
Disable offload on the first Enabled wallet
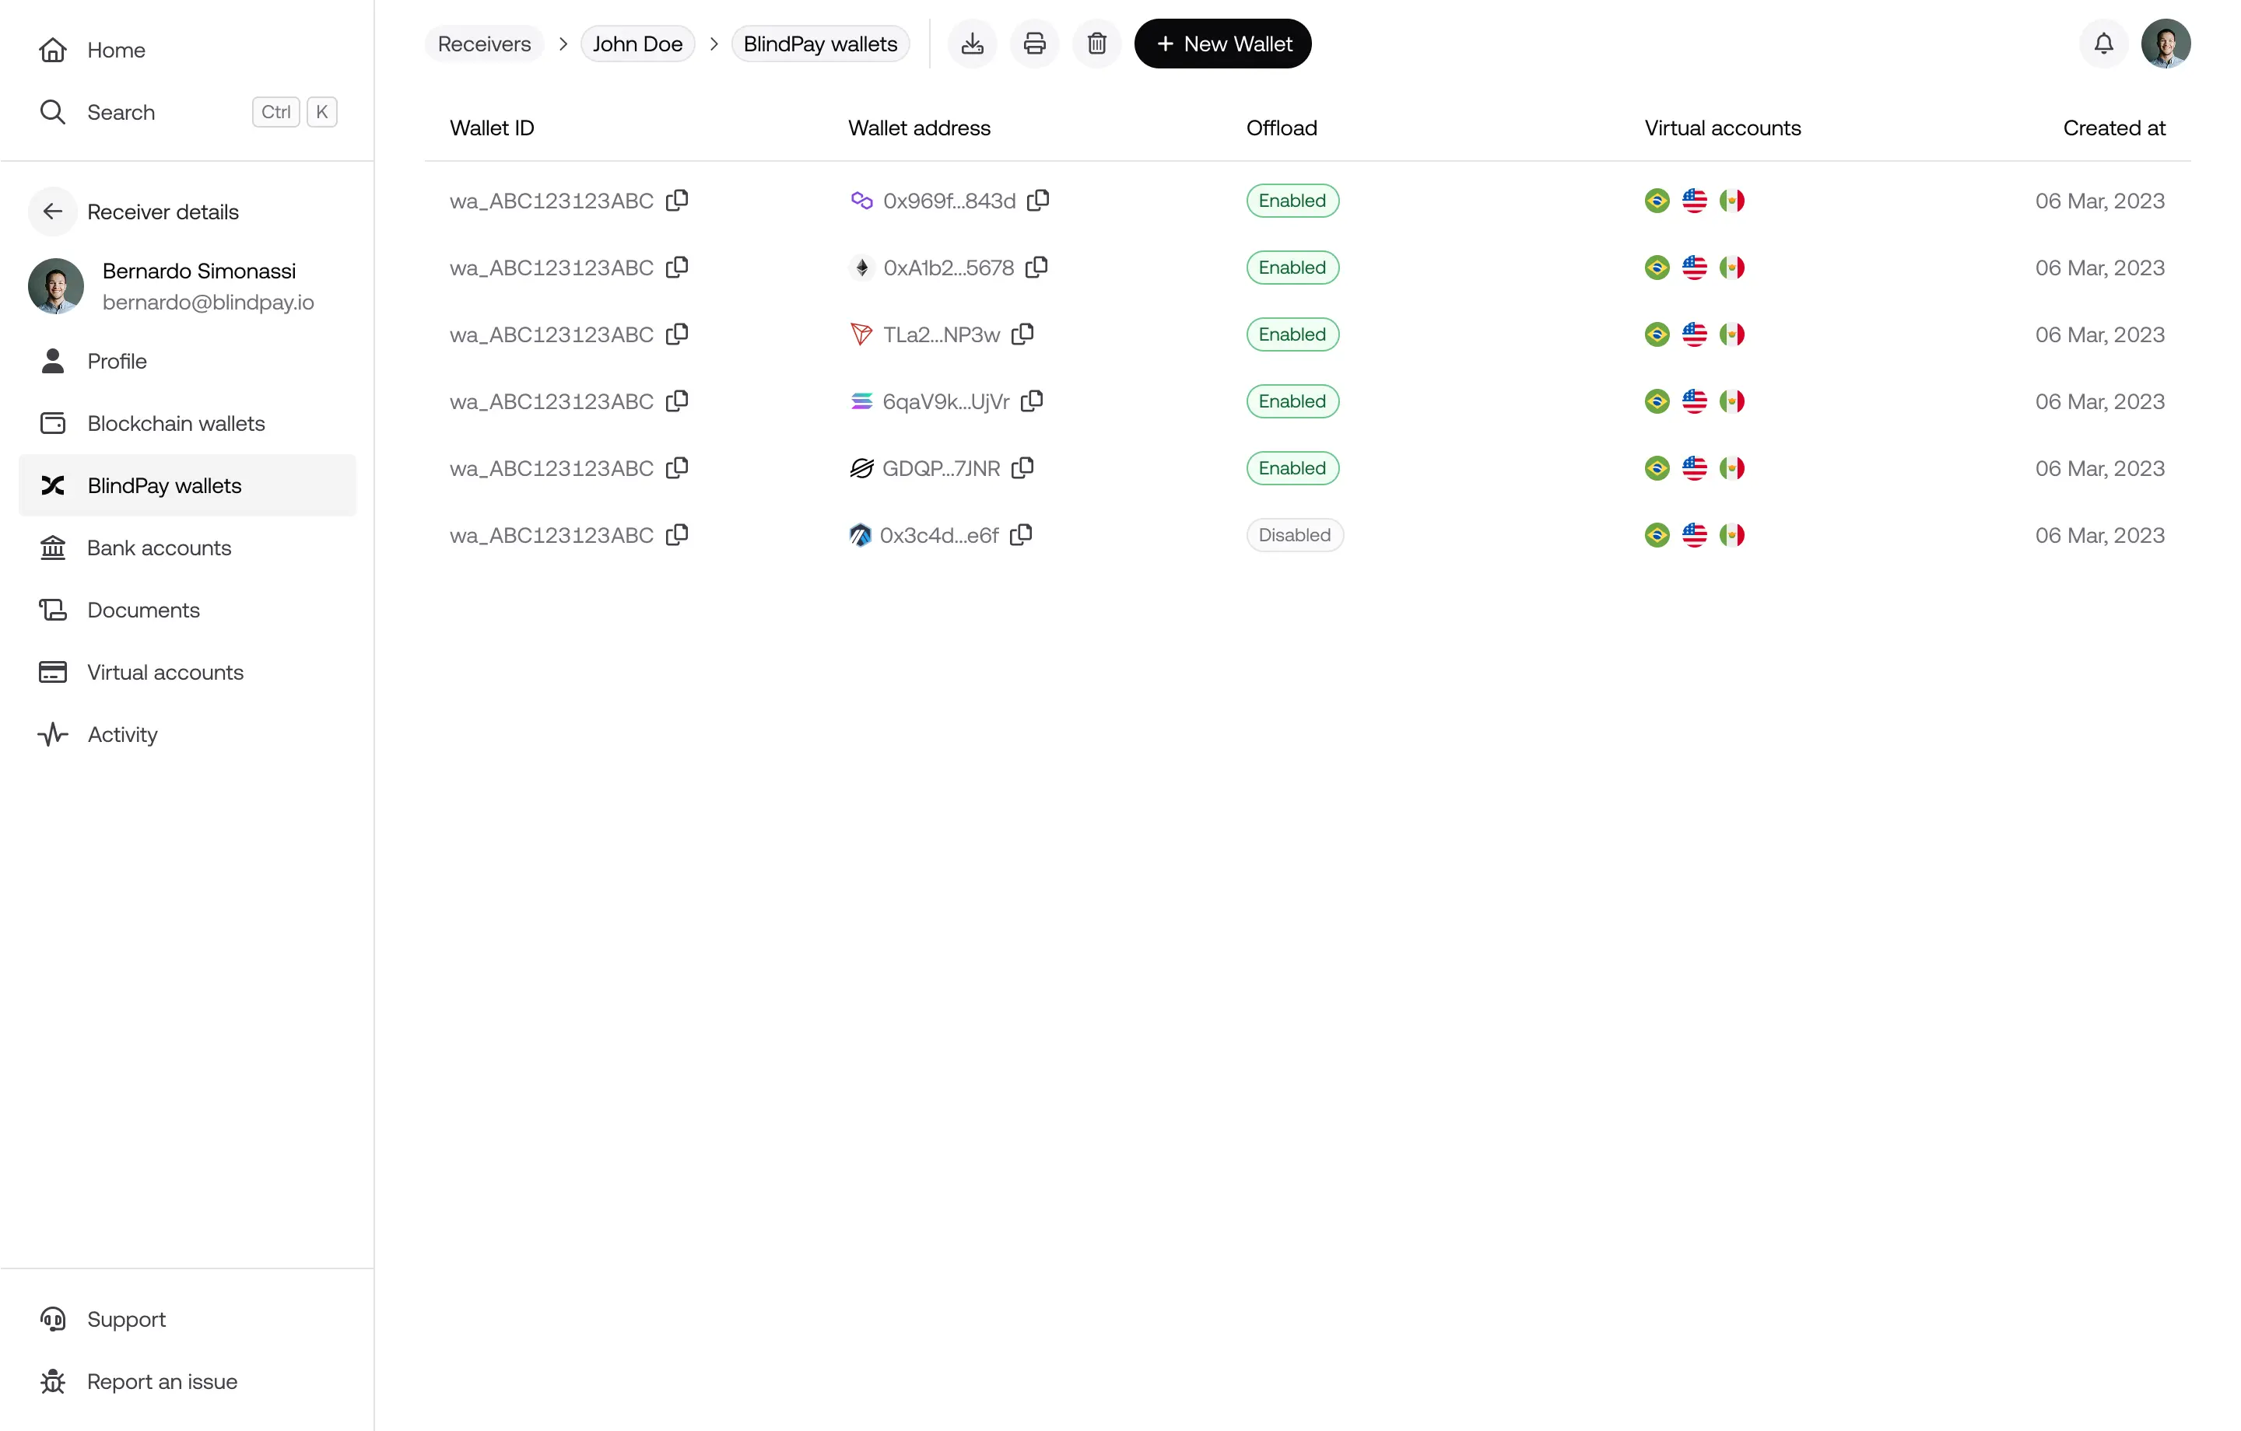coord(1292,200)
